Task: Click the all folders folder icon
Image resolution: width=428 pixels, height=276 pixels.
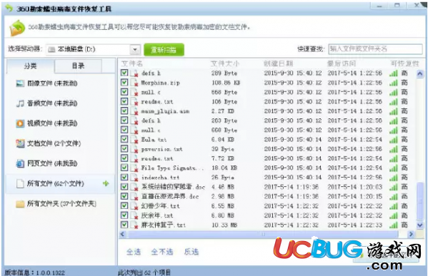Action: click(x=20, y=204)
